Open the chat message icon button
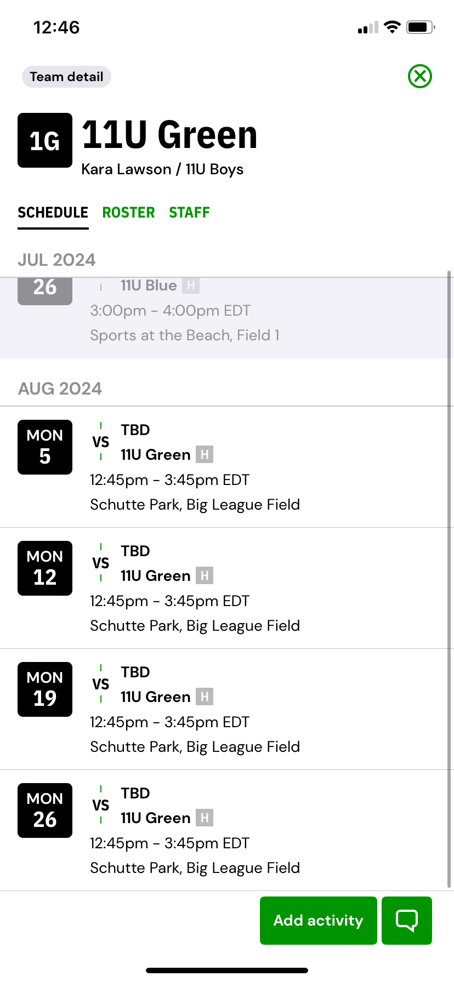The height and width of the screenshot is (982, 454). tap(407, 921)
